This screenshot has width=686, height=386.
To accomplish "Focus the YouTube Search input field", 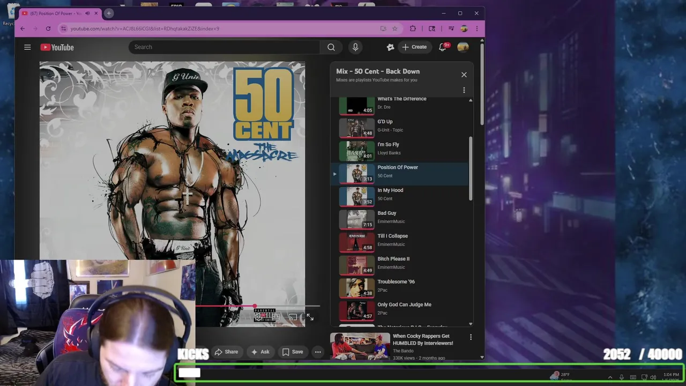I will click(224, 47).
